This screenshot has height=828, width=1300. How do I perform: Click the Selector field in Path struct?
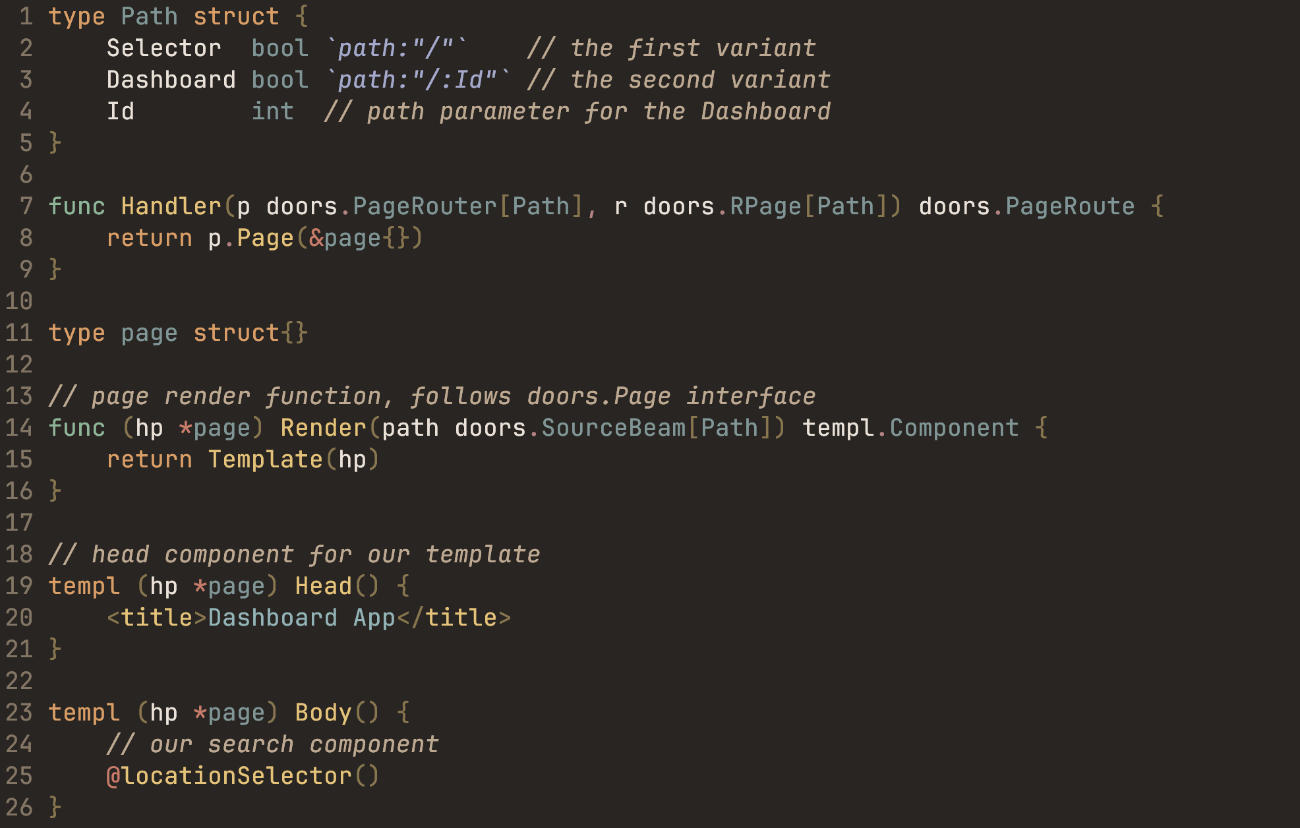(x=163, y=48)
